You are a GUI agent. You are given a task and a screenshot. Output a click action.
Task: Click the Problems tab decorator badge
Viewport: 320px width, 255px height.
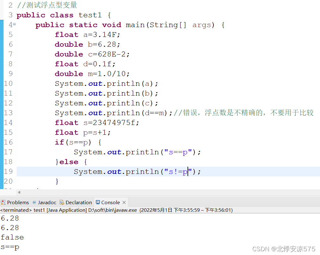click(2, 204)
